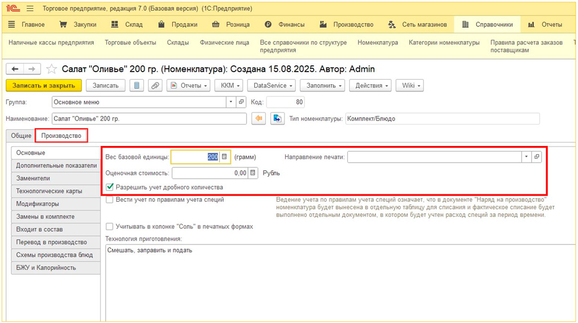Expand the Отчеты dropdown button
Screen dimensions: 578x323
coord(188,85)
